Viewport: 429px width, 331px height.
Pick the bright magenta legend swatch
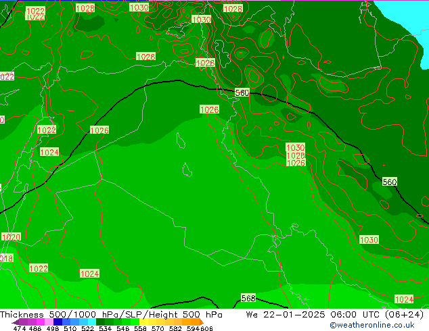pos(40,322)
